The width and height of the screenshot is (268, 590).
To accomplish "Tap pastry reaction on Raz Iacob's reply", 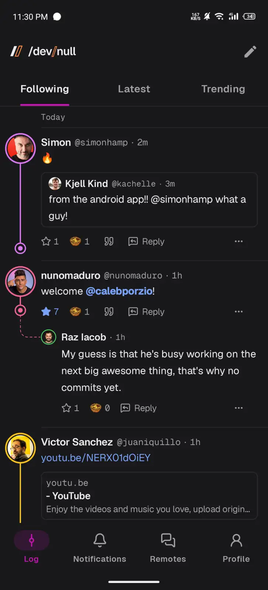I will pyautogui.click(x=100, y=408).
